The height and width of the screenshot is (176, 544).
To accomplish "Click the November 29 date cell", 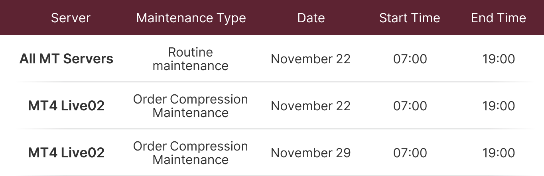I will (x=311, y=153).
